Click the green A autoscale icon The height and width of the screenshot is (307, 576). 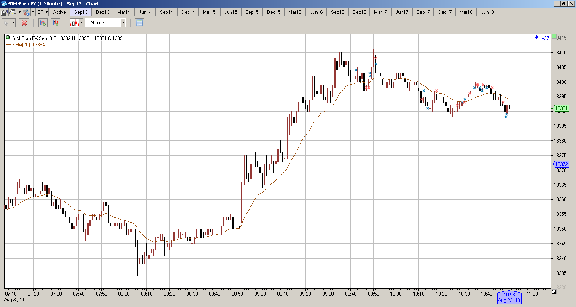[554, 37]
